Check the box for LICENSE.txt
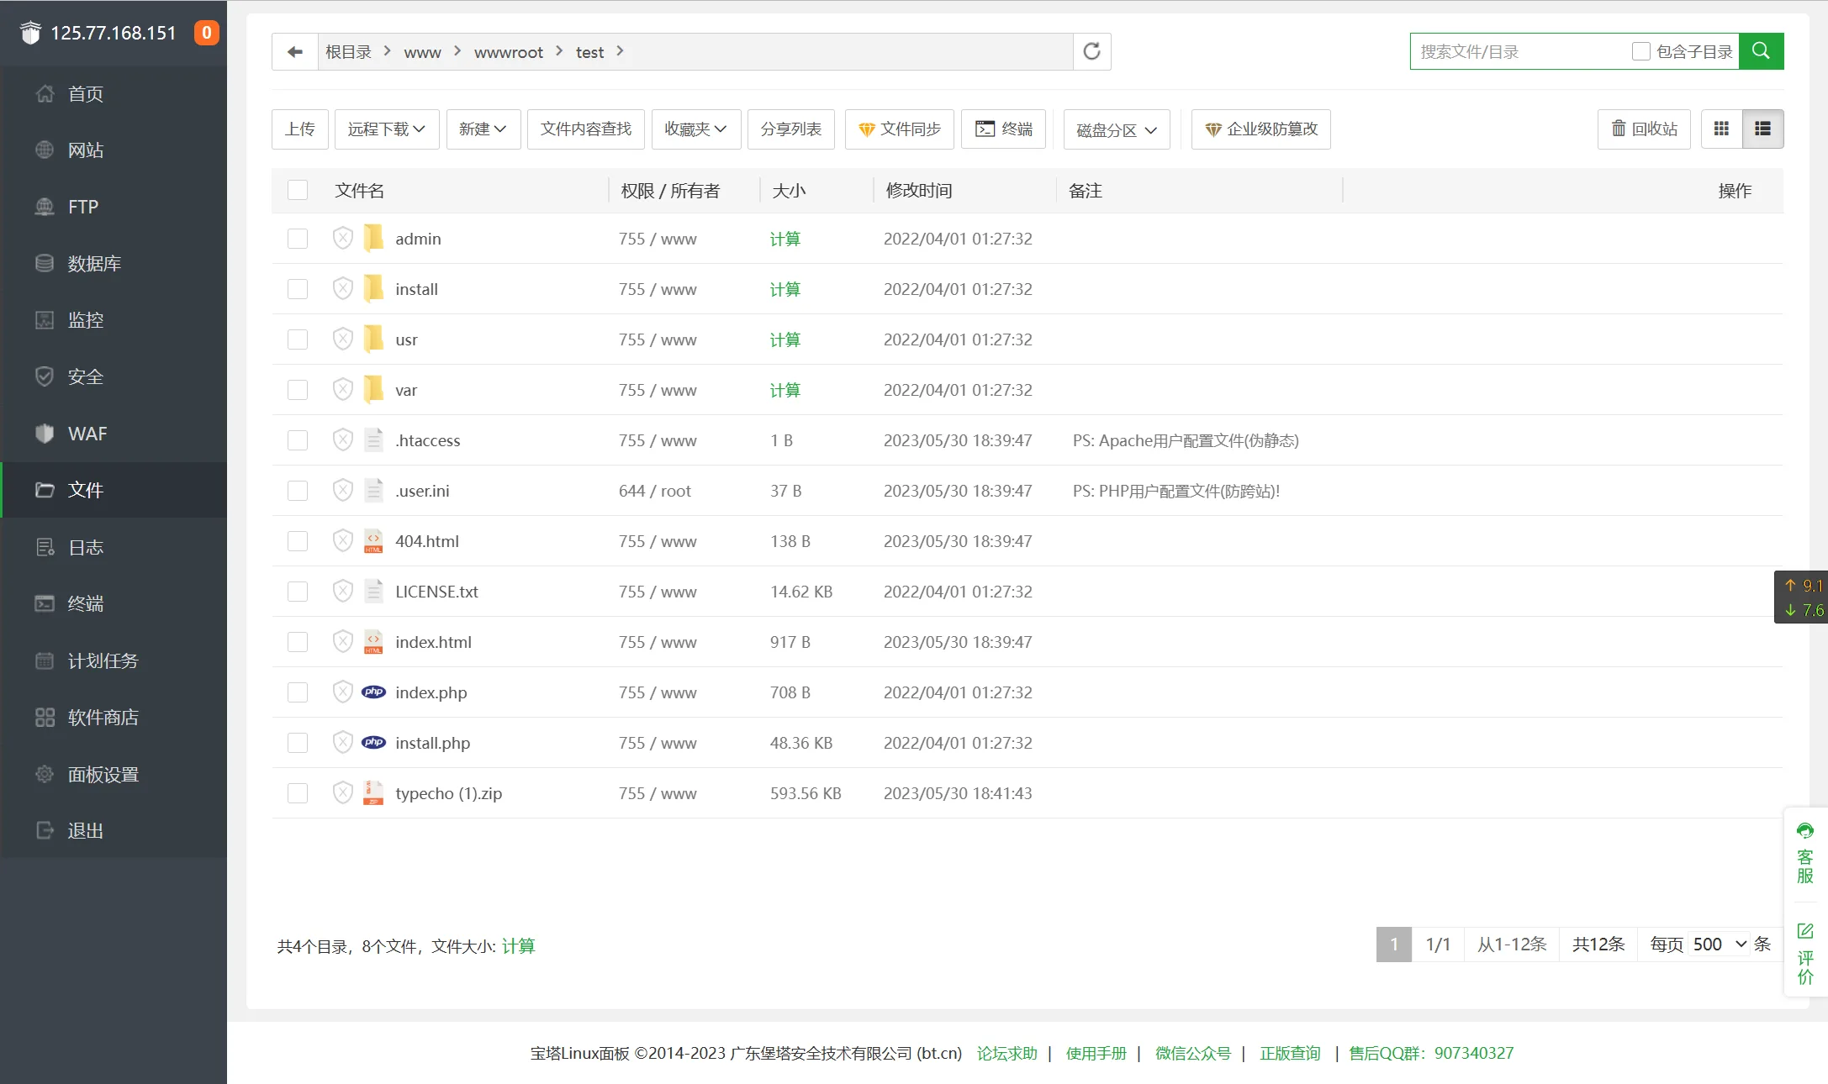1828x1084 pixels. pos(298,592)
